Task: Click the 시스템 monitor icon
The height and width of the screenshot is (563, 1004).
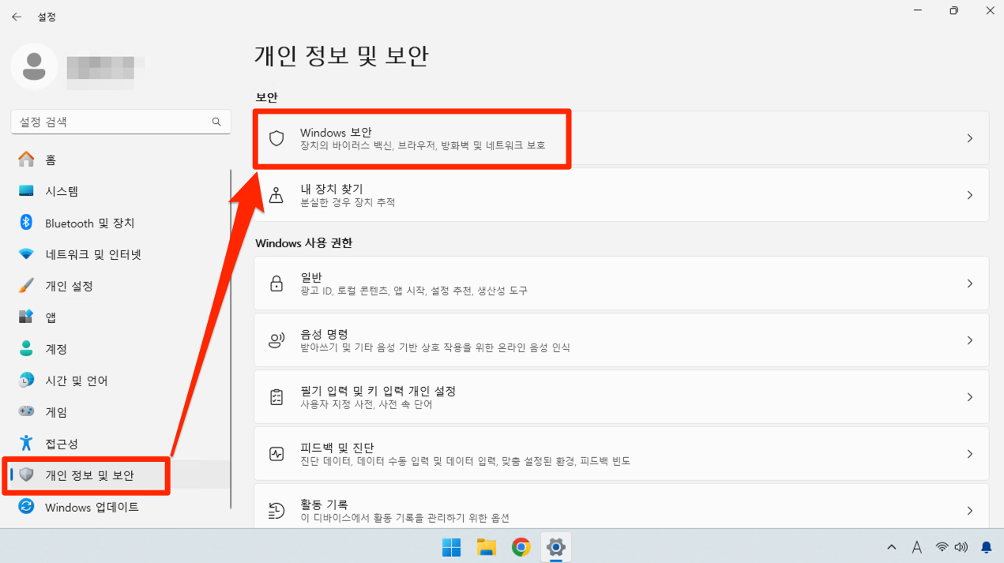Action: pyautogui.click(x=26, y=191)
